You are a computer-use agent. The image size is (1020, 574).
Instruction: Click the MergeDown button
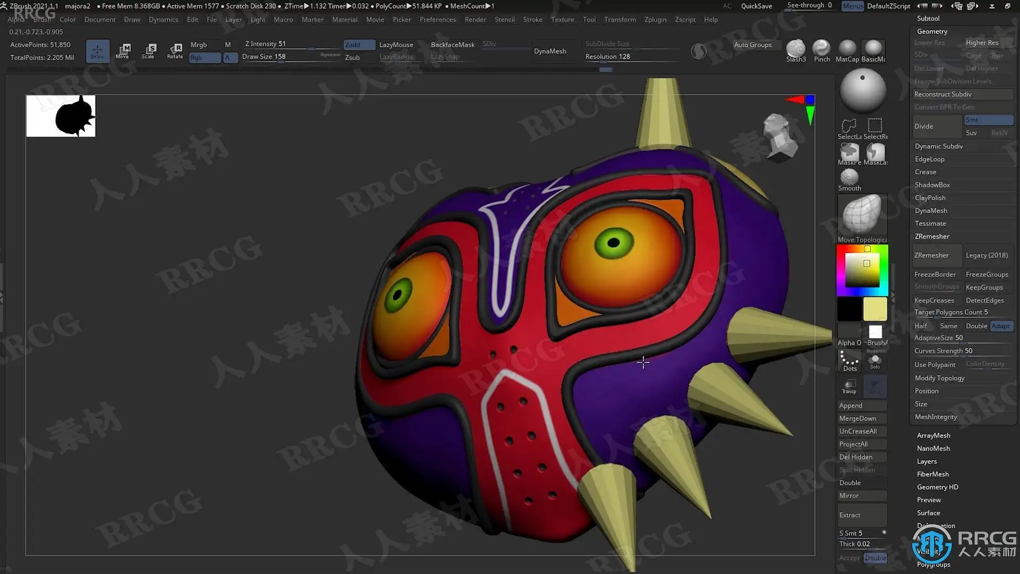pos(862,419)
